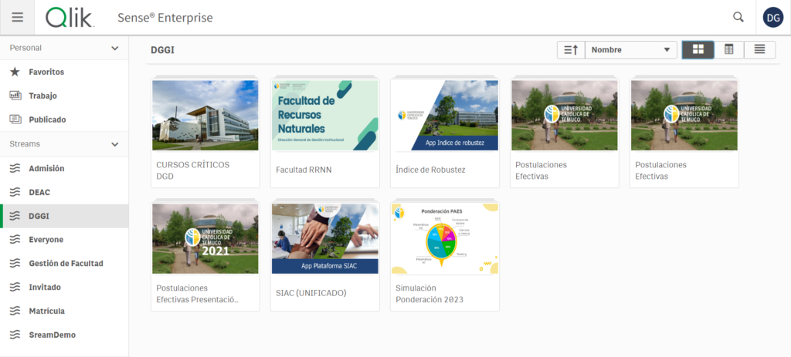Click the stream icon next to Everyone
Screen dimensions: 791x357
(15, 239)
